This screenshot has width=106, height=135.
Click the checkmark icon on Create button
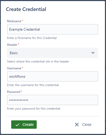point(17,125)
